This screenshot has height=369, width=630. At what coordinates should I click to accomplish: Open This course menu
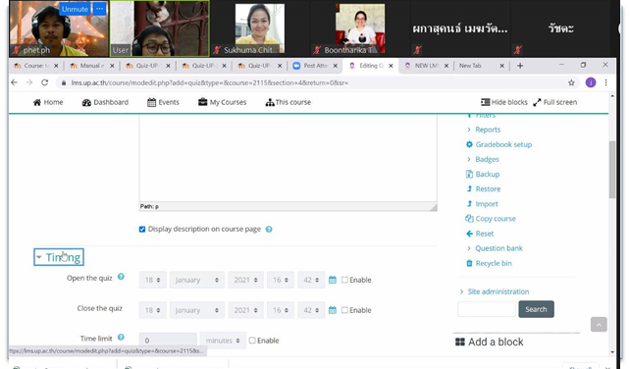[289, 102]
